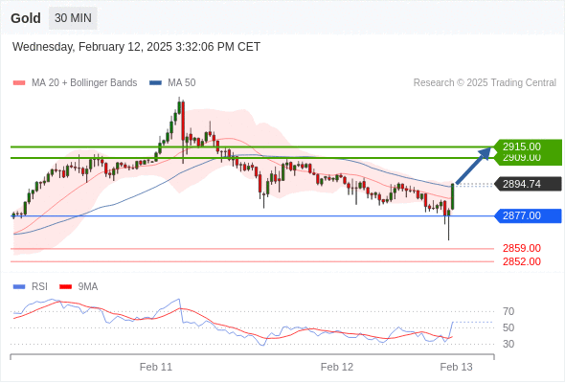565x383 pixels.
Task: Click the highest green candle at chart peak
Action: click(x=179, y=107)
